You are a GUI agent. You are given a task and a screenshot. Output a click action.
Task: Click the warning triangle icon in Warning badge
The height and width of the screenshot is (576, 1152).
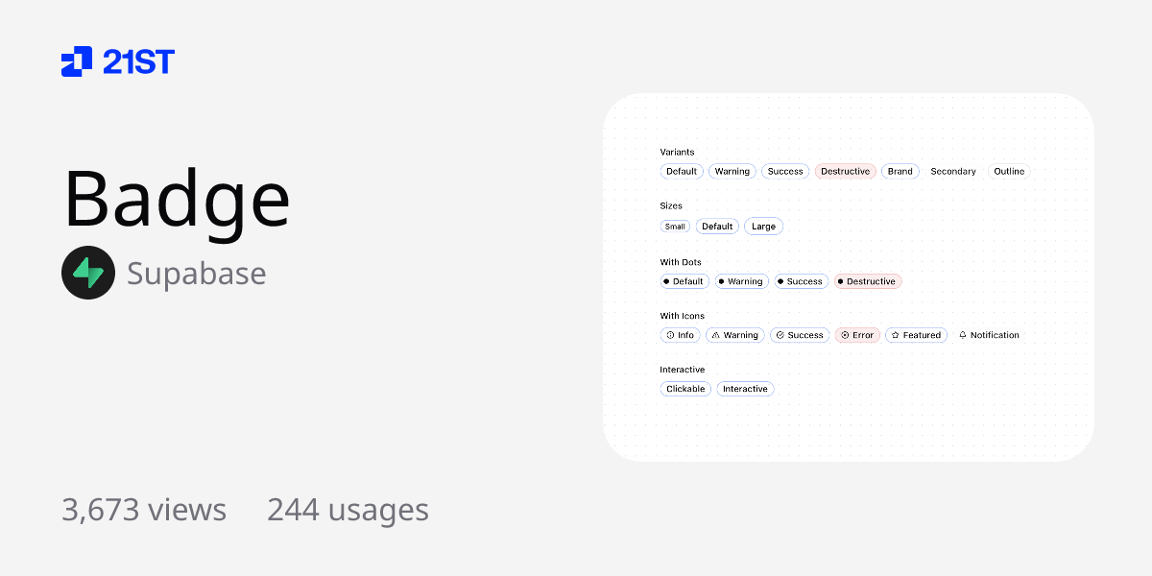(715, 335)
